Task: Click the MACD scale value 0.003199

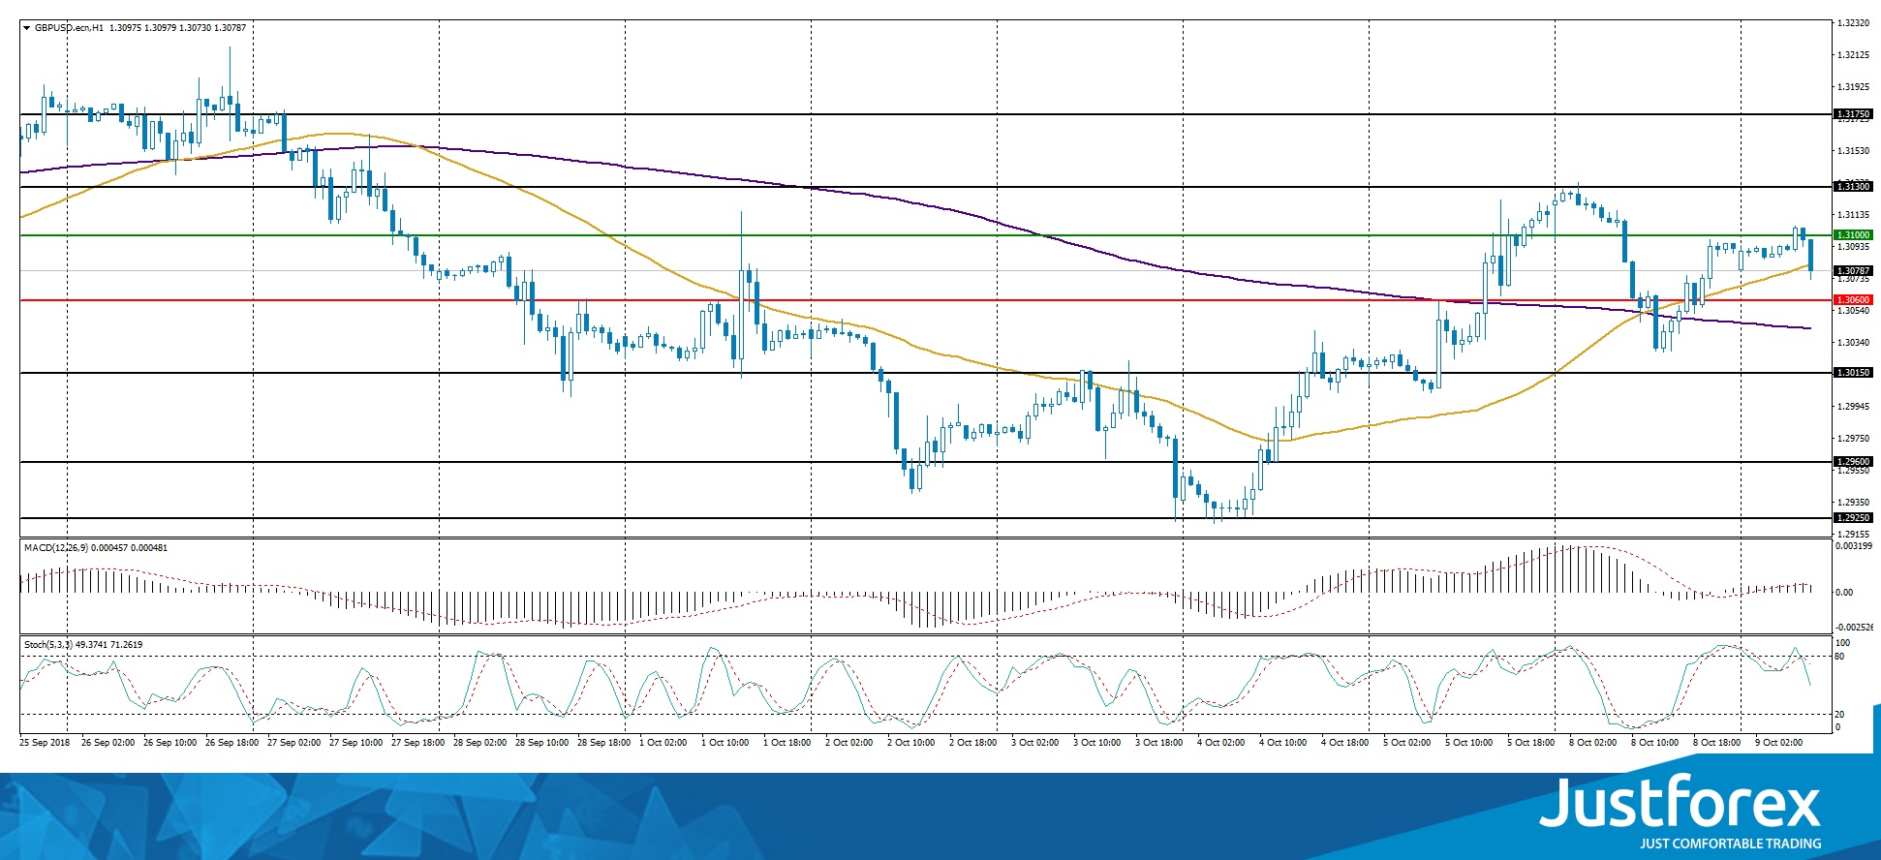Action: coord(1854,546)
